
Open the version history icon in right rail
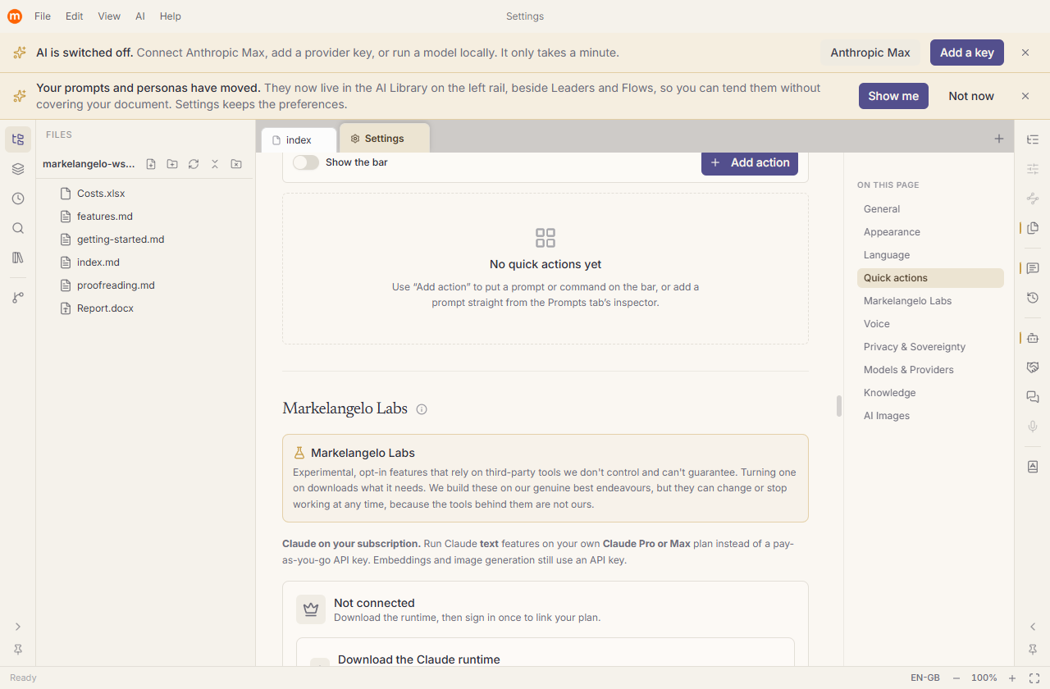(x=1033, y=298)
